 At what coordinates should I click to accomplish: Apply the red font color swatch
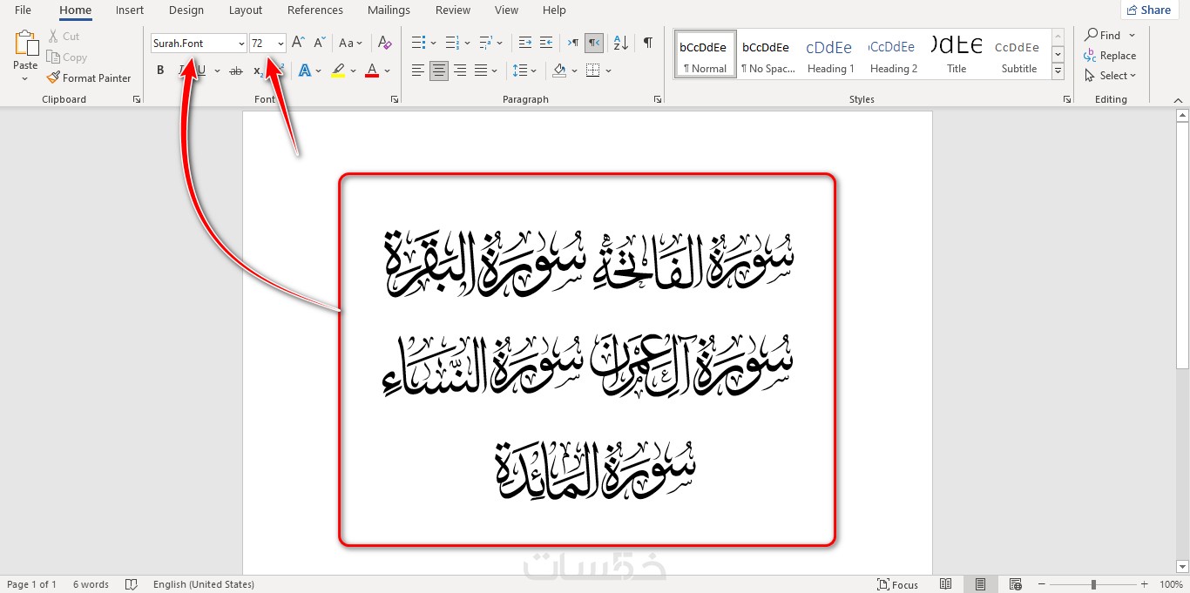coord(372,71)
